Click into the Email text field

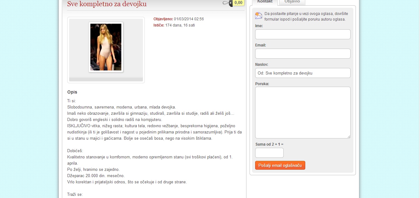(x=302, y=54)
